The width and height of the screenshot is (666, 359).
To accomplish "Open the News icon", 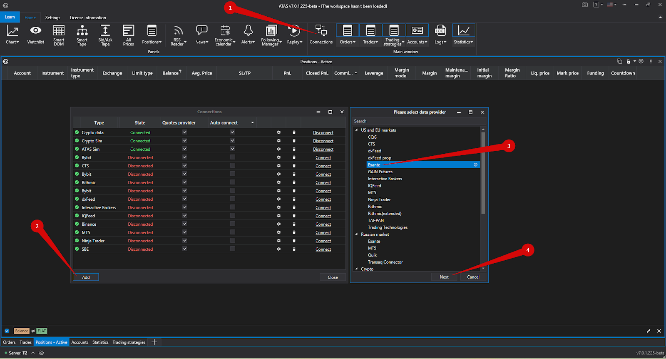I will (201, 30).
